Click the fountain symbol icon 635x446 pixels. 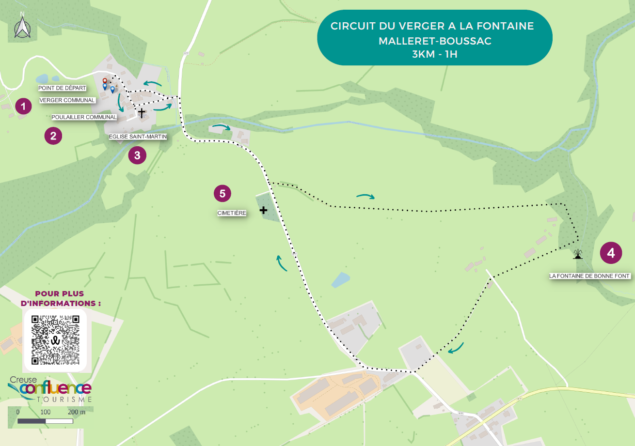[x=577, y=254]
